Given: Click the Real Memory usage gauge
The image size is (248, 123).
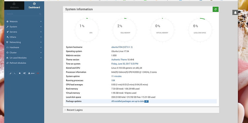Looking at the screenshot, I should [125, 30].
